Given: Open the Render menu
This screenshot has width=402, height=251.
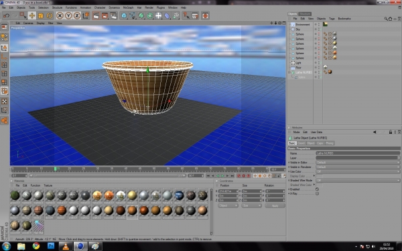Looking at the screenshot, I should [149, 7].
